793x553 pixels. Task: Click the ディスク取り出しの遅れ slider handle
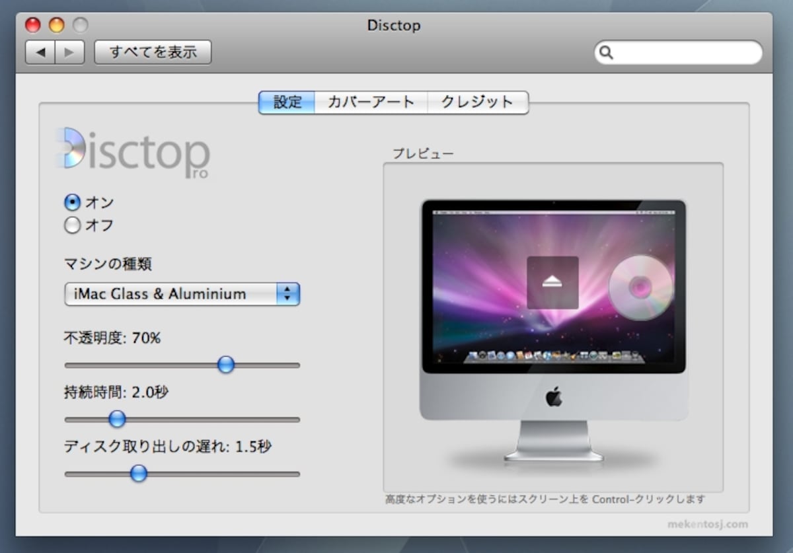click(138, 473)
